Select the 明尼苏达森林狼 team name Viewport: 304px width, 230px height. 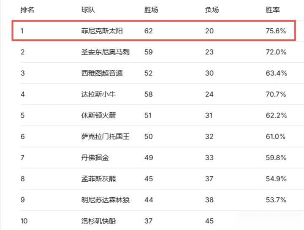tap(105, 200)
